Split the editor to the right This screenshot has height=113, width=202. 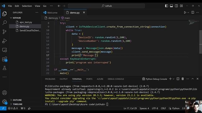tap(193, 13)
